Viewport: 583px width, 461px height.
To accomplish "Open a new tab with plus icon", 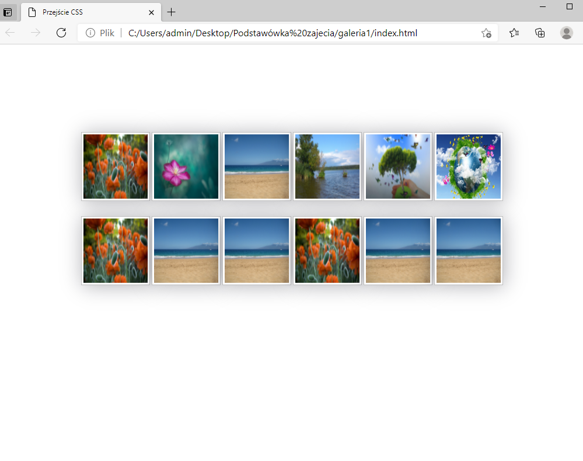I will [x=171, y=12].
